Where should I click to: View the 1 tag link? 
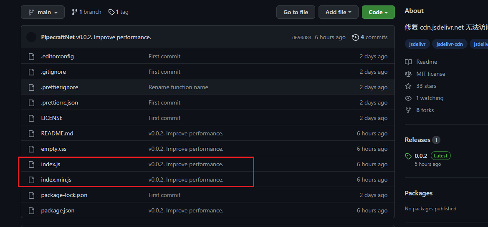pyautogui.click(x=119, y=12)
